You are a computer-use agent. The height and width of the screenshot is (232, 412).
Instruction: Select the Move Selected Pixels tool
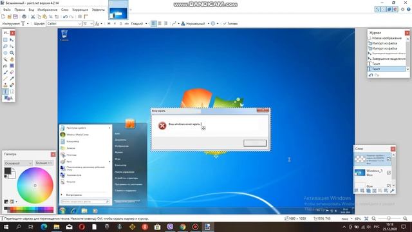[12, 40]
